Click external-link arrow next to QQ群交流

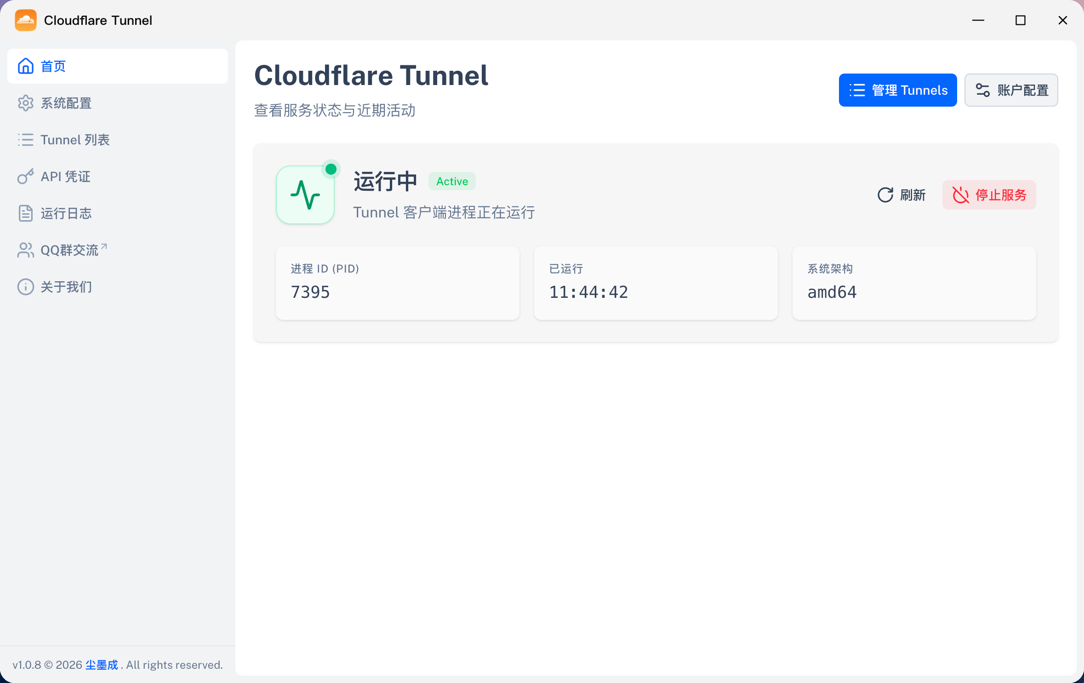coord(104,246)
